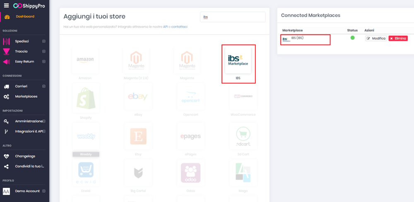The width and height of the screenshot is (414, 202).
Task: Open Marketplaces in sidebar
Action: [26, 96]
